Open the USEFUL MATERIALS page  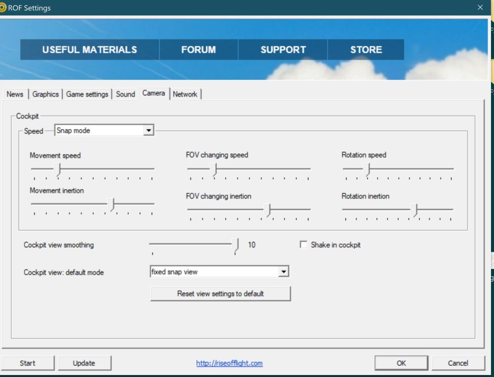pos(89,49)
